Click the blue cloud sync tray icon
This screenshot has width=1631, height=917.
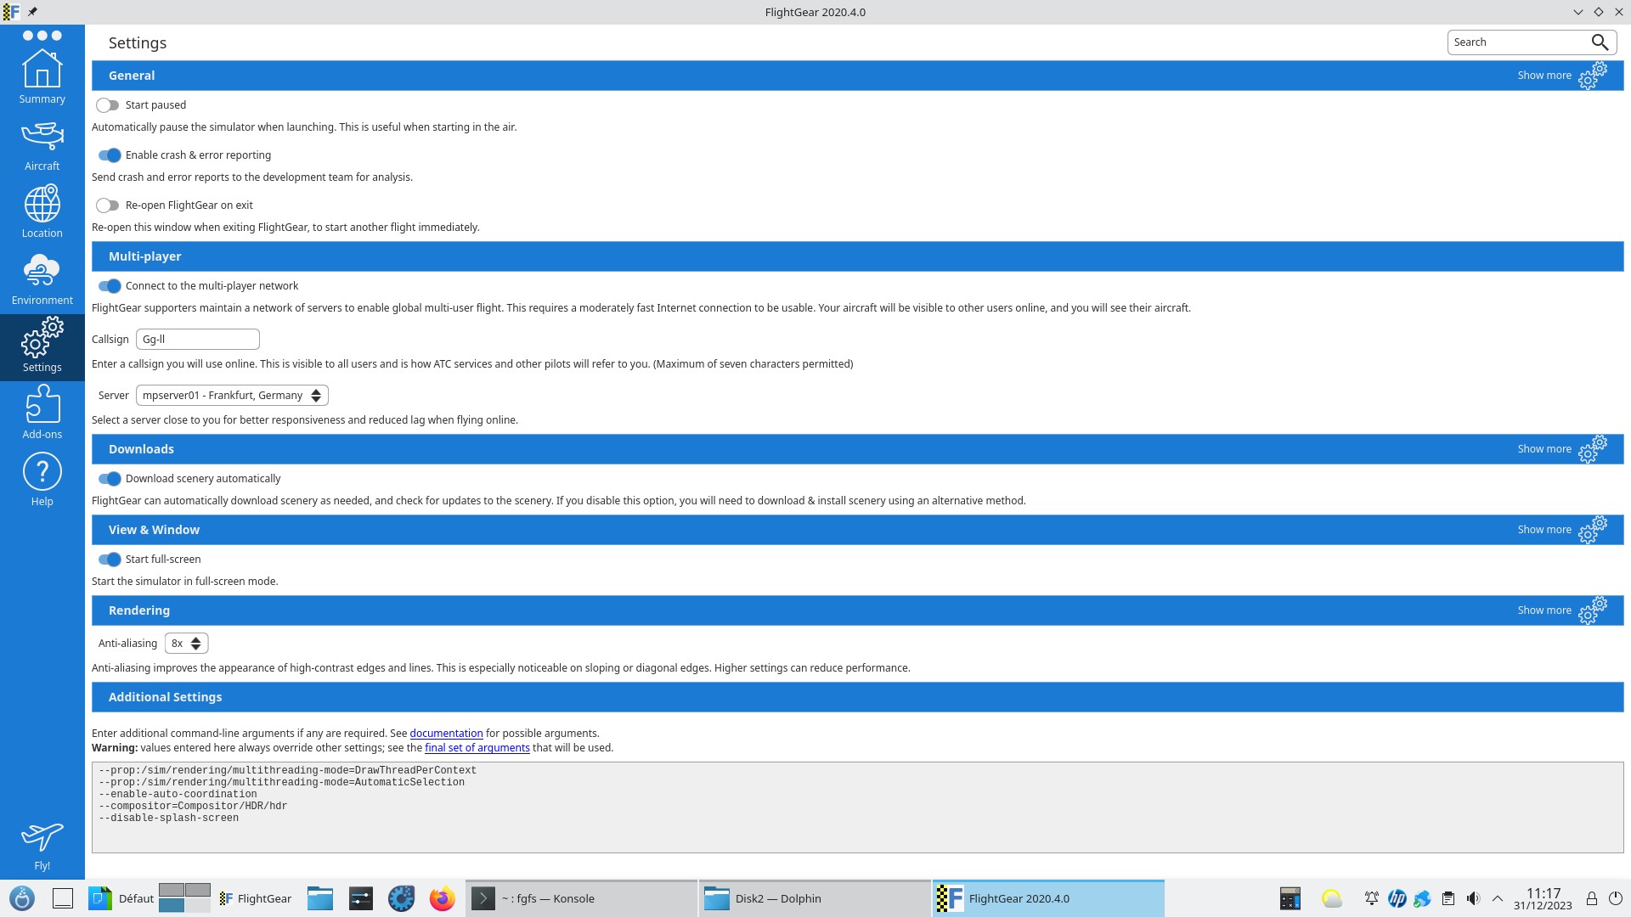pos(1422,898)
